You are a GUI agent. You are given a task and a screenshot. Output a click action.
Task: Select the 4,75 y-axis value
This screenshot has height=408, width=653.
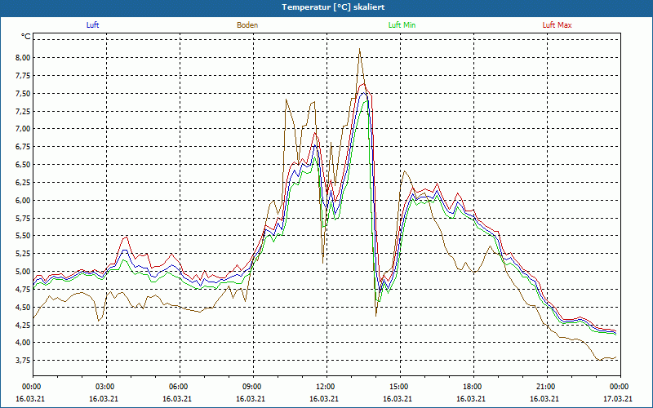24,290
